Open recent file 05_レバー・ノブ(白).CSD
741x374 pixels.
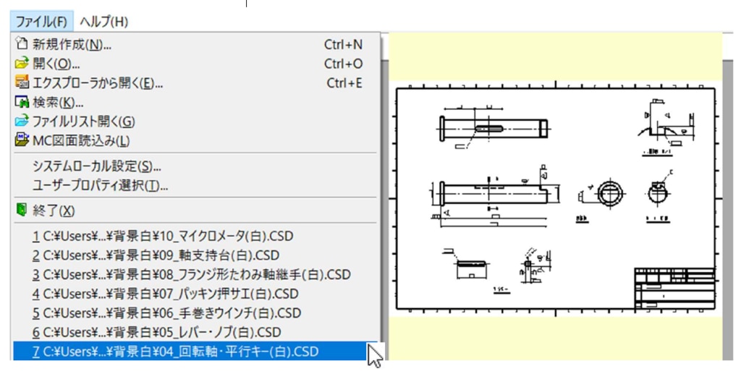pyautogui.click(x=195, y=332)
